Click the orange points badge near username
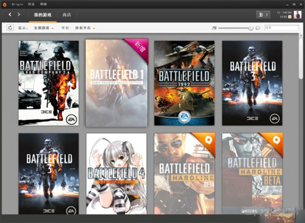This screenshot has width=305, height=223. pyautogui.click(x=290, y=17)
